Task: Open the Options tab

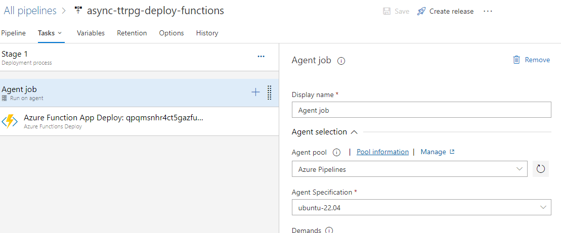Action: pyautogui.click(x=171, y=33)
